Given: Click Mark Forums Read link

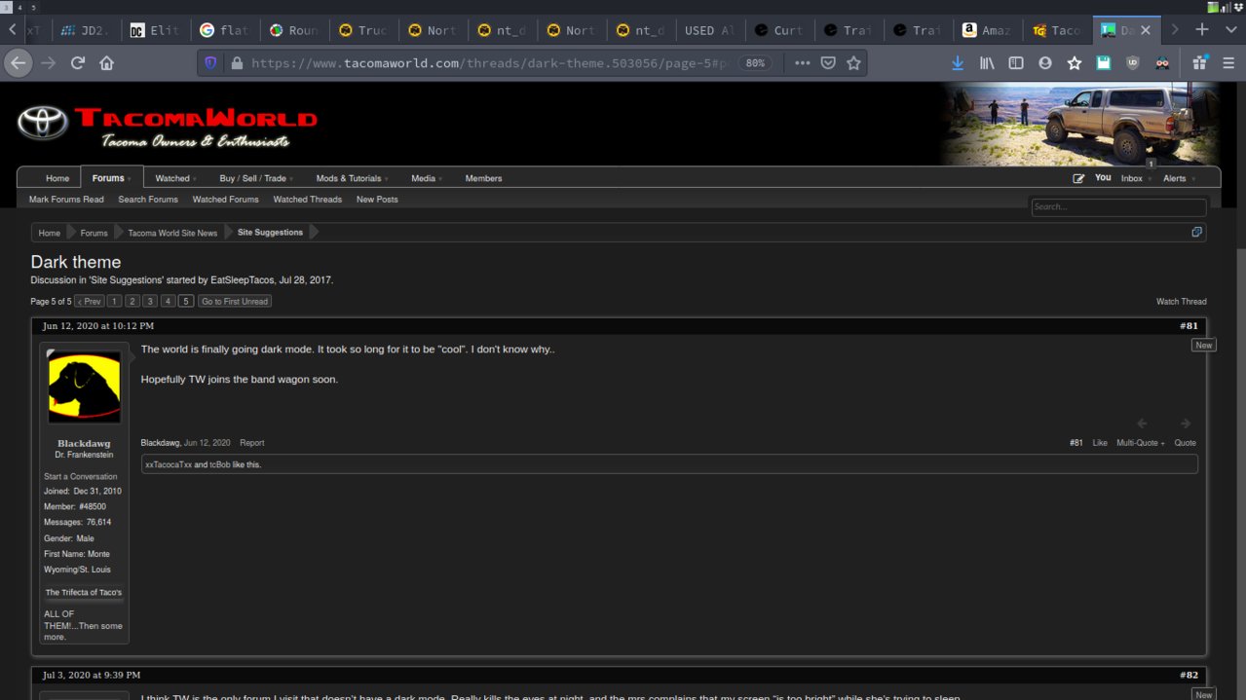Looking at the screenshot, I should (66, 200).
